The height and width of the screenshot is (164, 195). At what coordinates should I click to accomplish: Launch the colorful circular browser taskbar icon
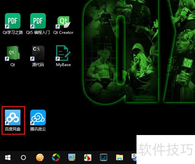point(56,157)
